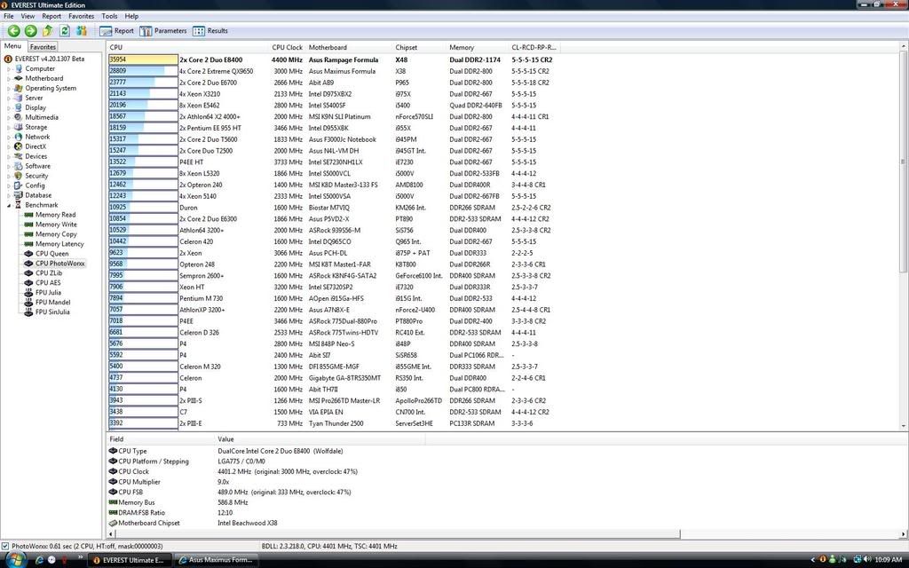
Task: Click the two-people icon in the toolbar
Action: pyautogui.click(x=81, y=31)
